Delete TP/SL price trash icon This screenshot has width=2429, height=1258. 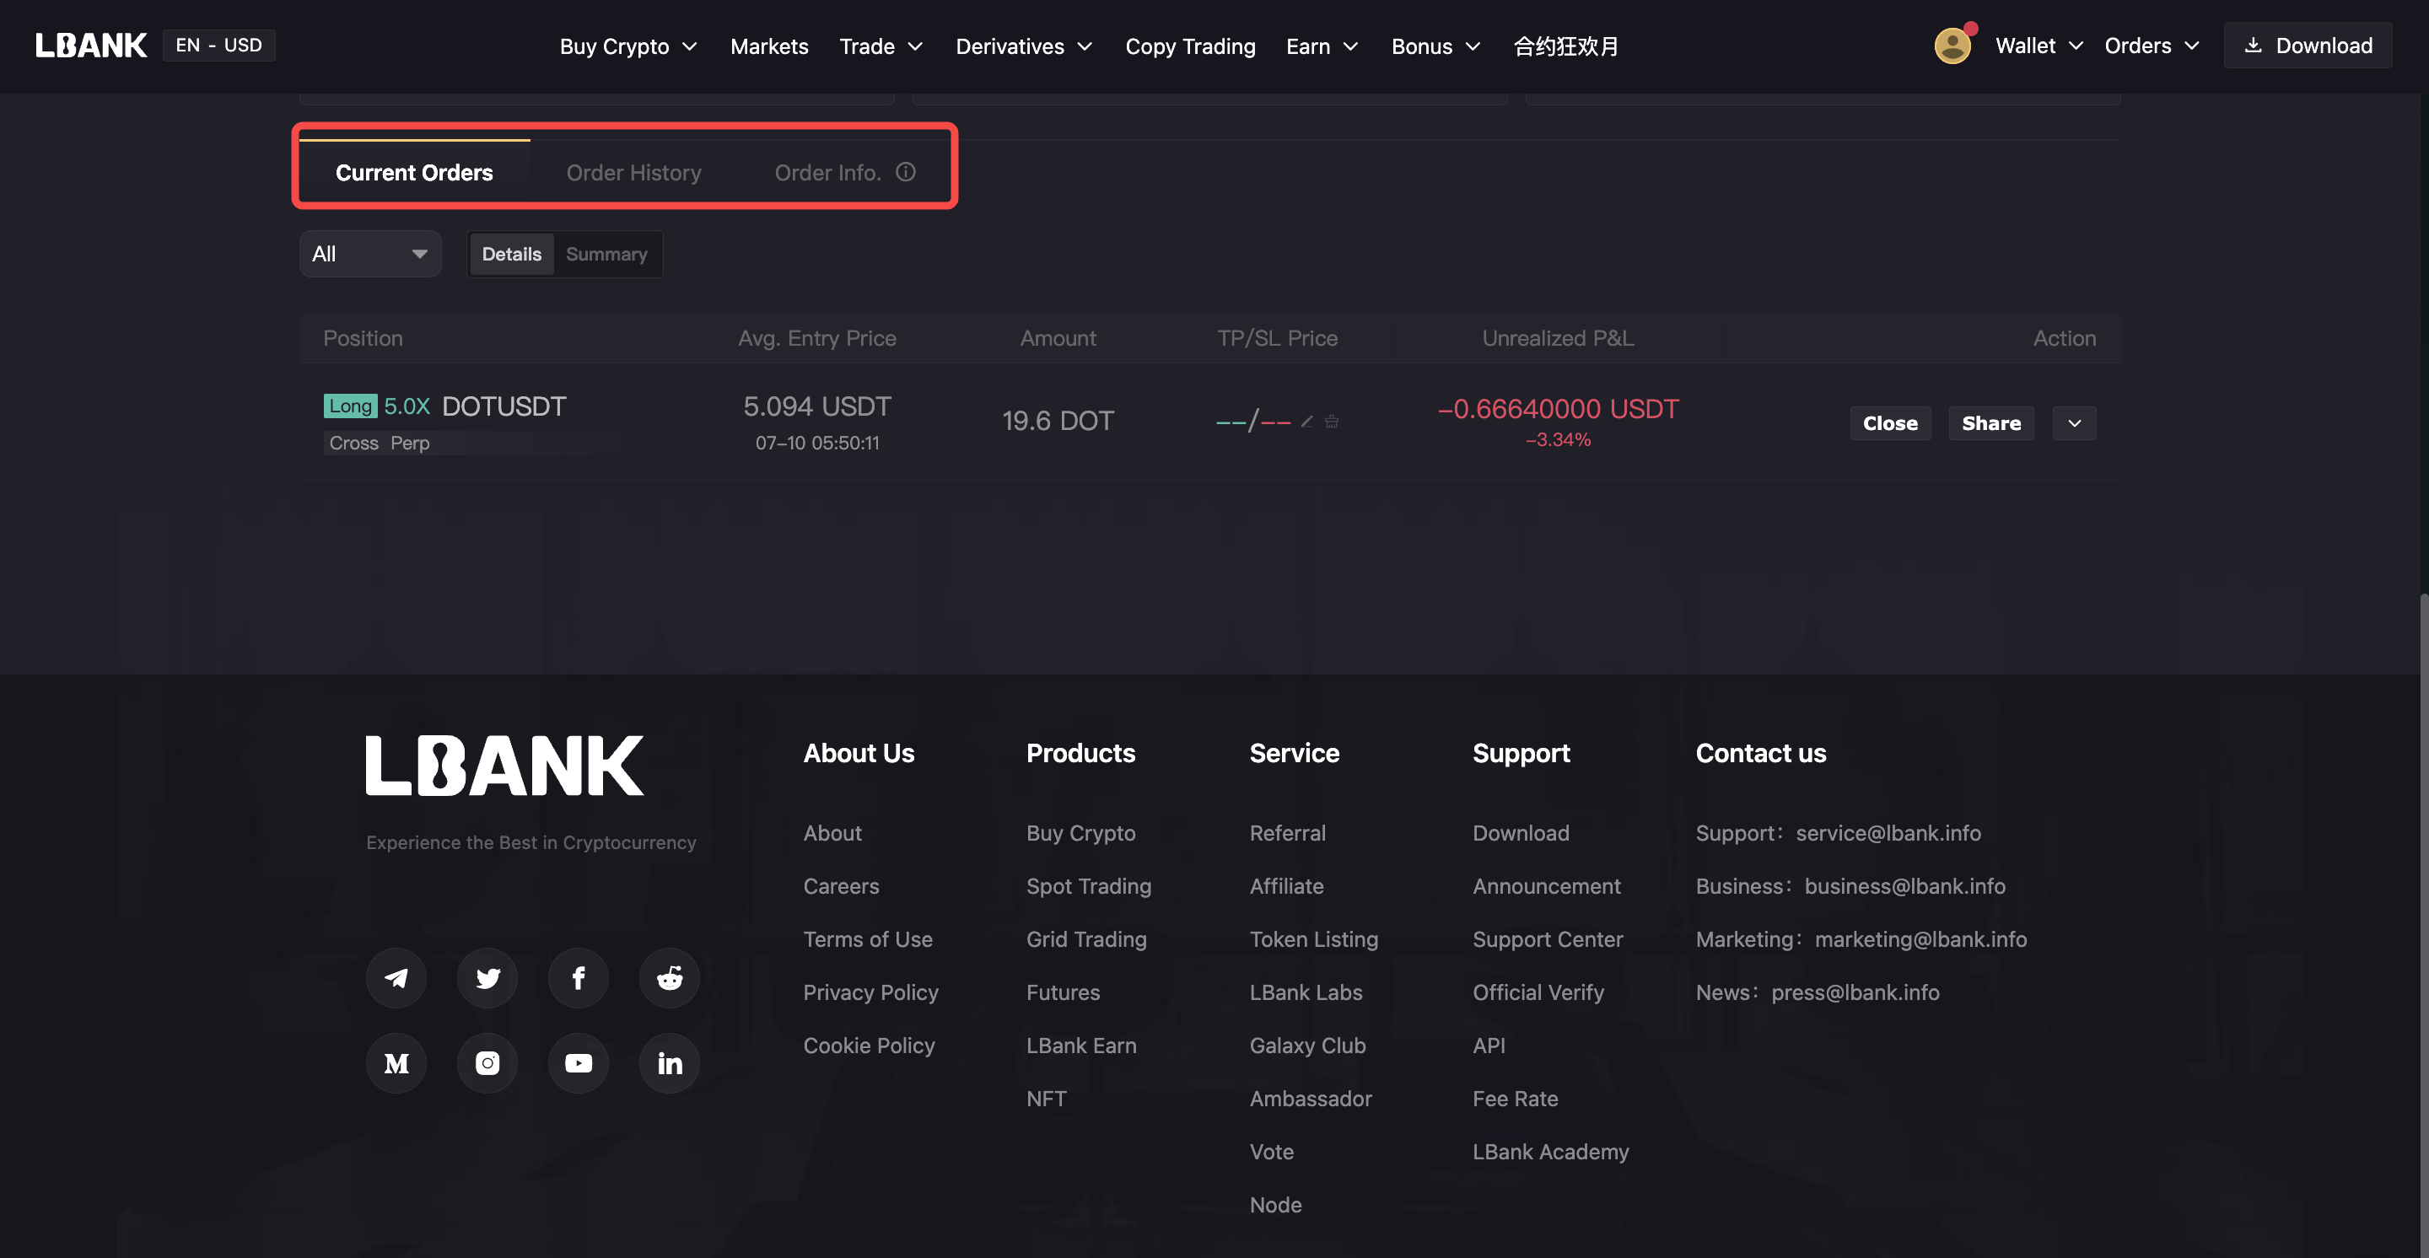[1332, 422]
